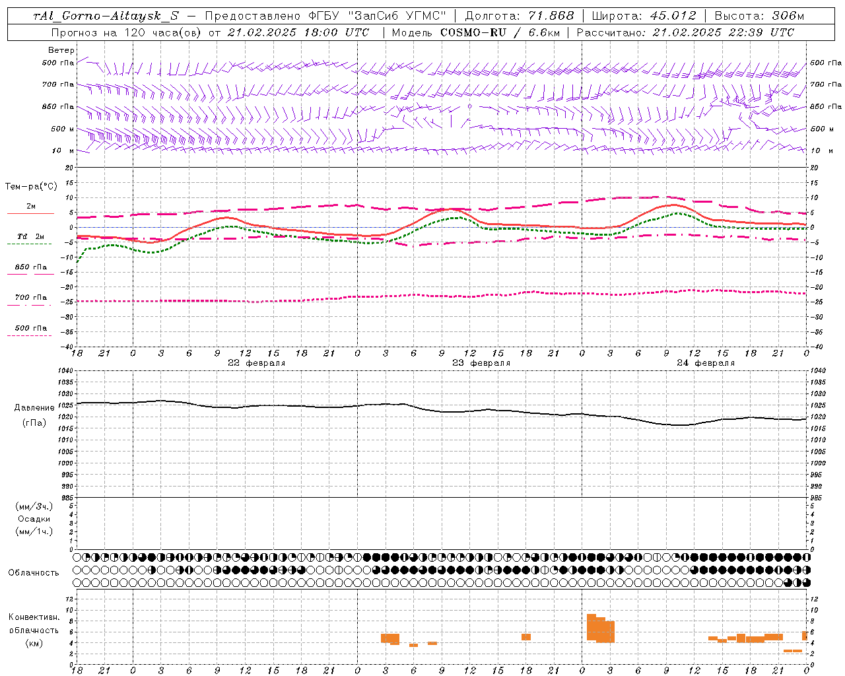Click the 23 февраля date label
This screenshot has width=845, height=676.
pos(481,363)
